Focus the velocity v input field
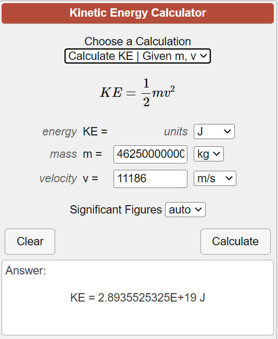Screen dimensions: 278x339 click(x=150, y=179)
